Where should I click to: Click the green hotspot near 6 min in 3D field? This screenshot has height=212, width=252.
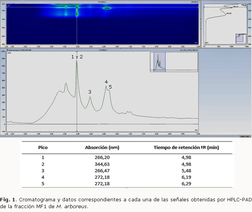click(107, 8)
